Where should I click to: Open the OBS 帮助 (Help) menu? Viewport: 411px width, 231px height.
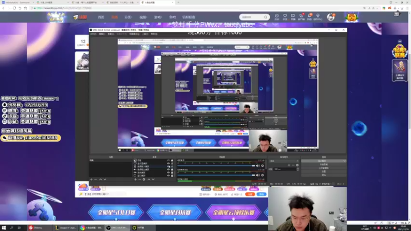point(154,34)
